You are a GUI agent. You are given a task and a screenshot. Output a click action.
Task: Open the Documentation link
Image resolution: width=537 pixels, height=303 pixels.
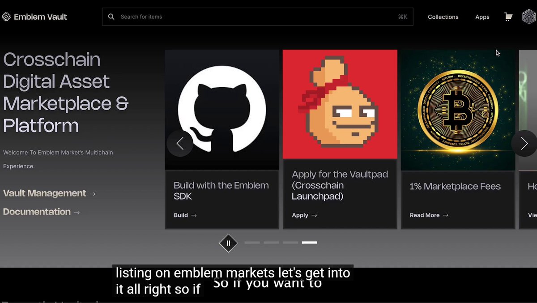[x=41, y=212]
